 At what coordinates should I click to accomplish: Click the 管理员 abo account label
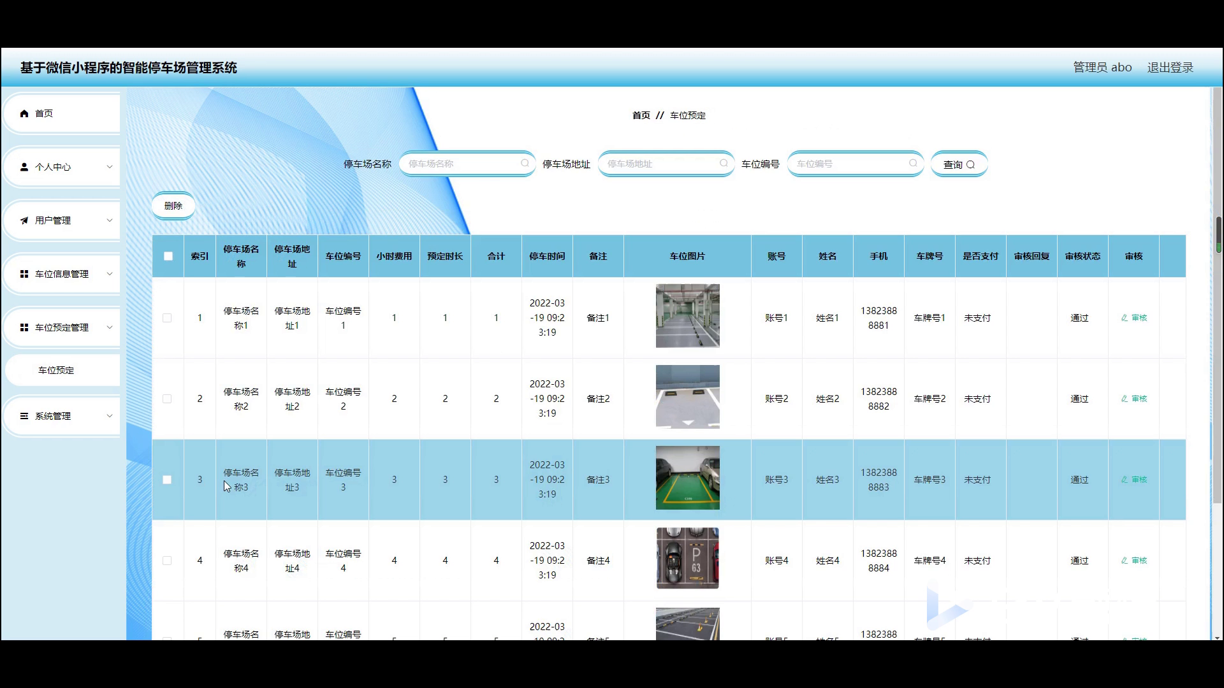(x=1102, y=68)
